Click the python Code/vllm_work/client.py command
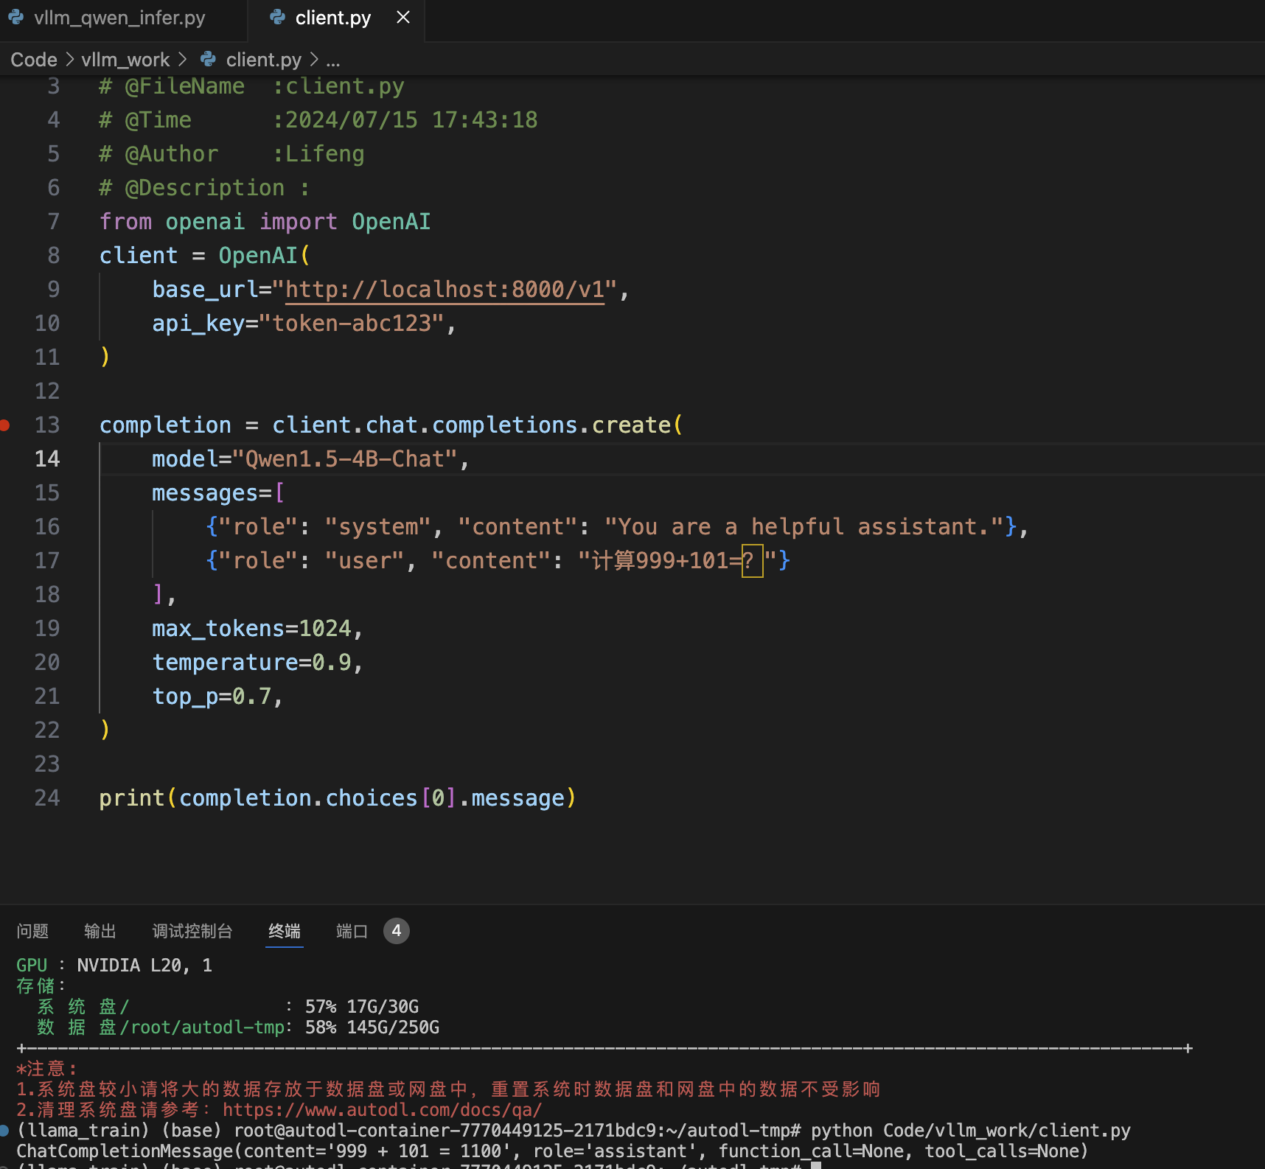This screenshot has height=1169, width=1265. (x=971, y=1130)
